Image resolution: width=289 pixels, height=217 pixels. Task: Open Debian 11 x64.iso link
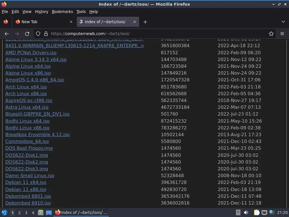[x=26, y=183]
